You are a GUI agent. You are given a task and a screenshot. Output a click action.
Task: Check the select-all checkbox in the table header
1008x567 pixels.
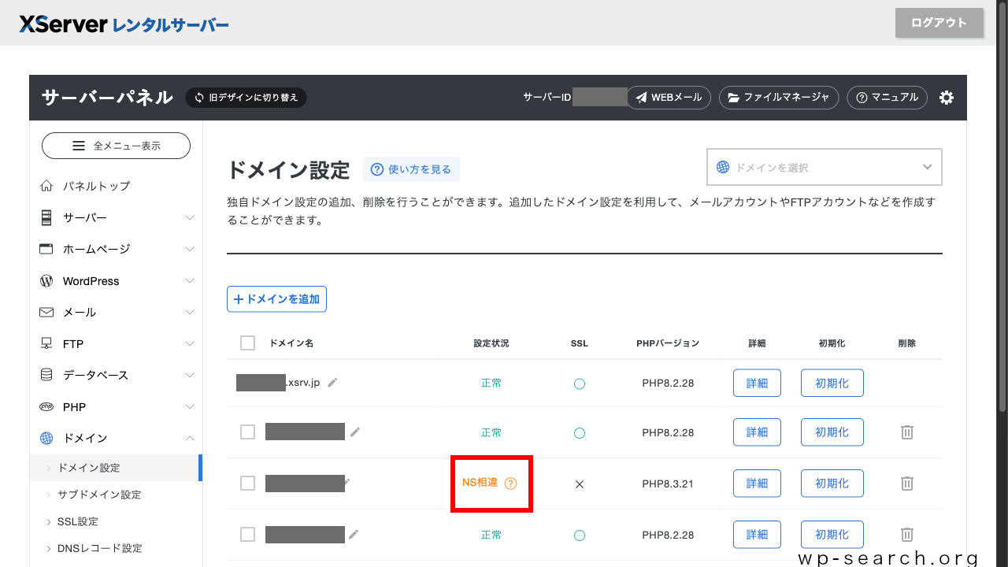pyautogui.click(x=247, y=343)
